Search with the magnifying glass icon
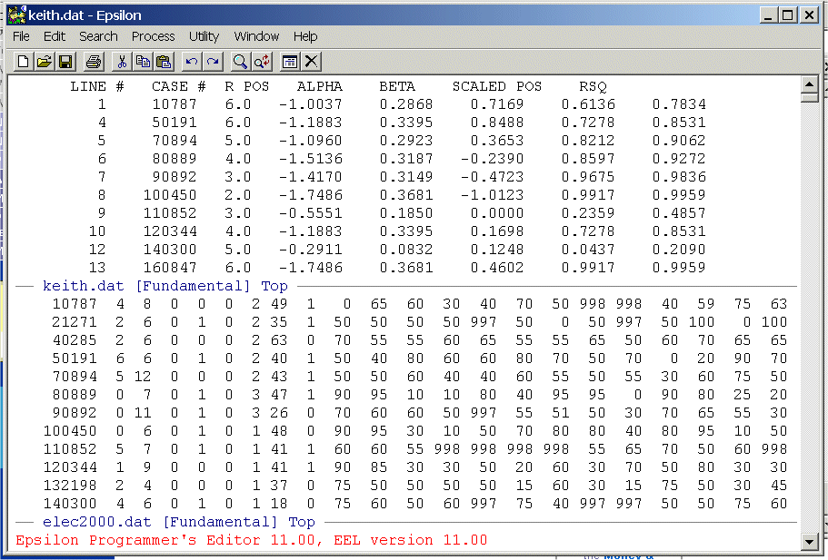Image resolution: width=828 pixels, height=560 pixels. [240, 62]
